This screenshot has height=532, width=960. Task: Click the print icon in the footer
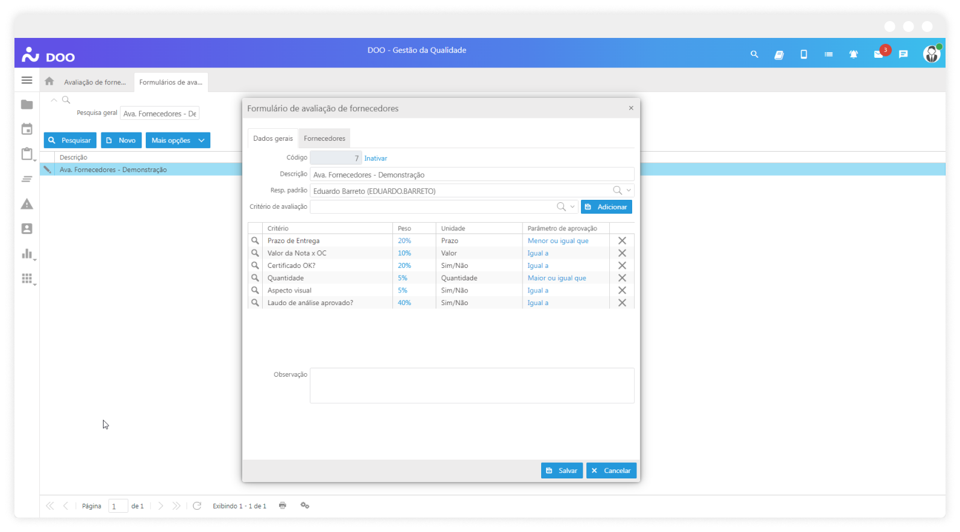pyautogui.click(x=283, y=506)
